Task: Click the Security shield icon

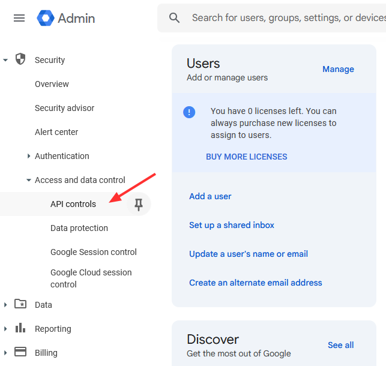Action: (20, 59)
